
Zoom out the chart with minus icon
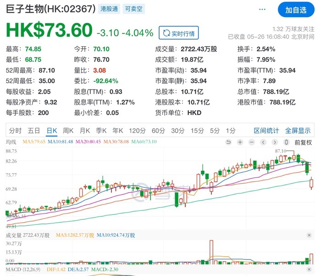tap(252, 142)
